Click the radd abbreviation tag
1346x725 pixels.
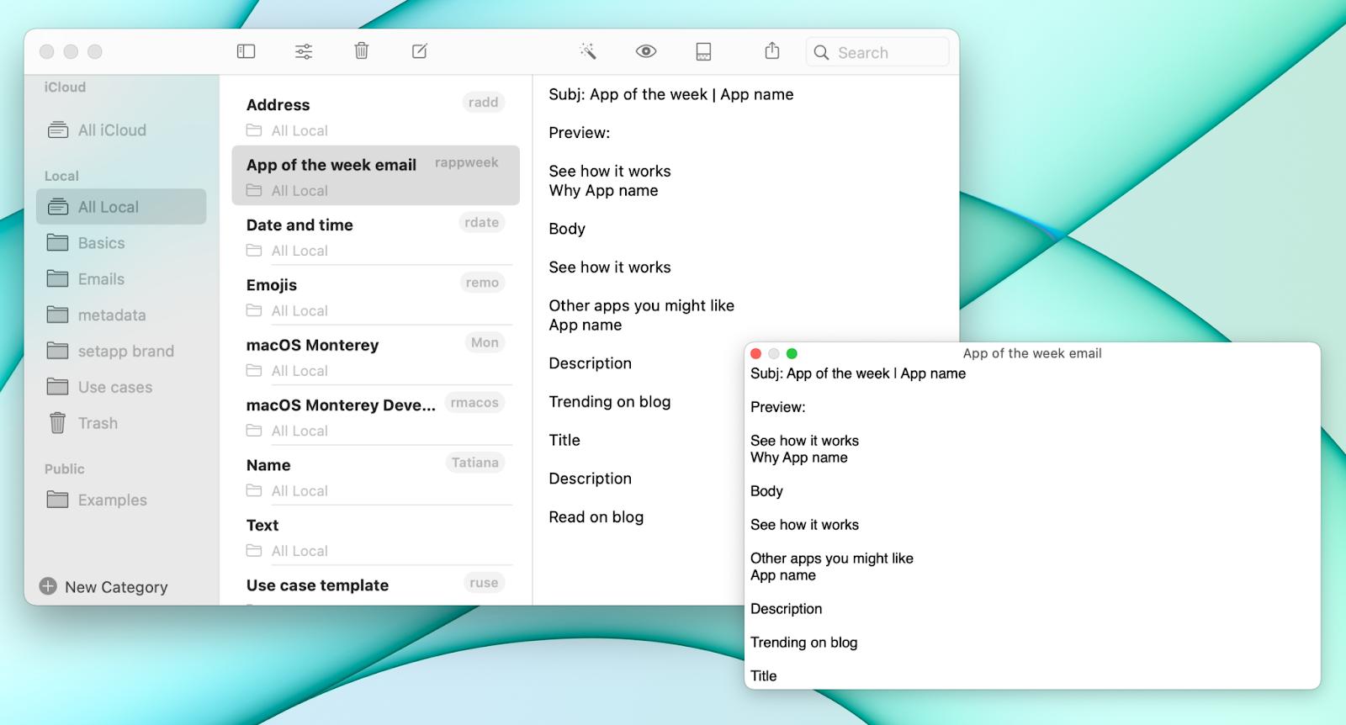point(483,103)
